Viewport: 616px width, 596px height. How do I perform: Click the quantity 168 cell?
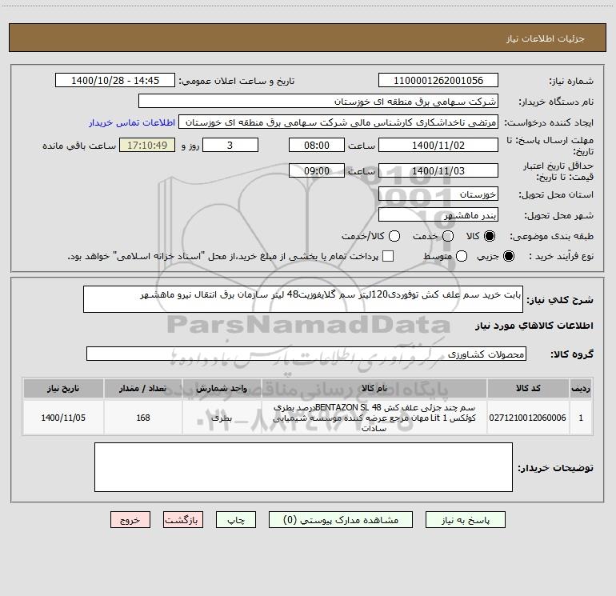(x=143, y=418)
